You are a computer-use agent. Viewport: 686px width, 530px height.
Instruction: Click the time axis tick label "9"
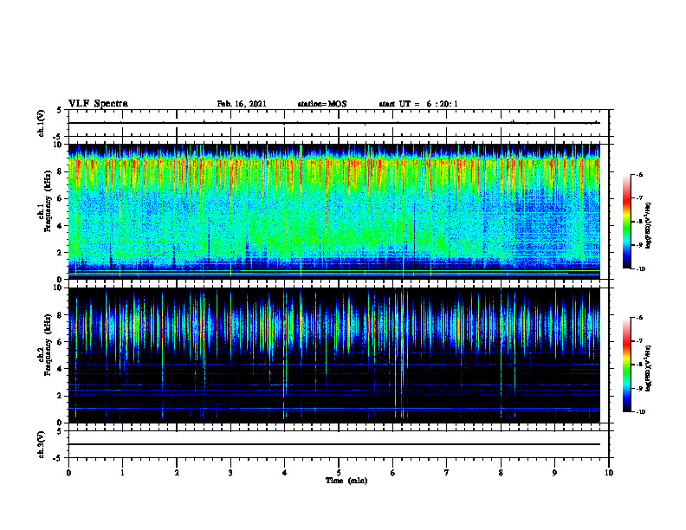pyautogui.click(x=554, y=473)
